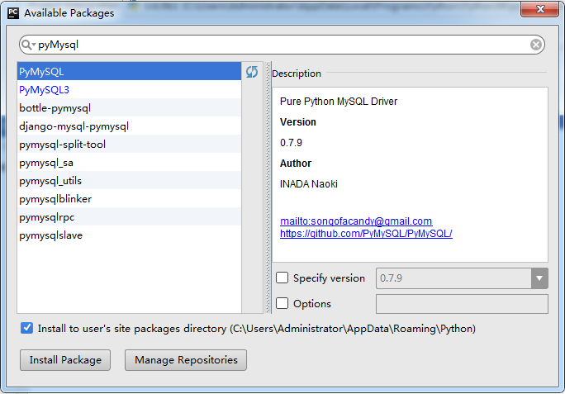Clear the search field with the X icon
The image size is (565, 394).
coord(536,45)
